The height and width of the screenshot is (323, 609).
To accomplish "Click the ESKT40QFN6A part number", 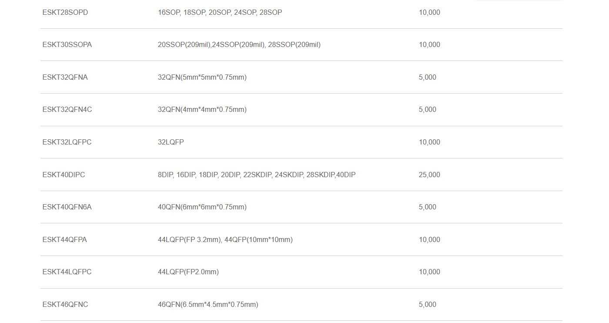I will tap(67, 207).
